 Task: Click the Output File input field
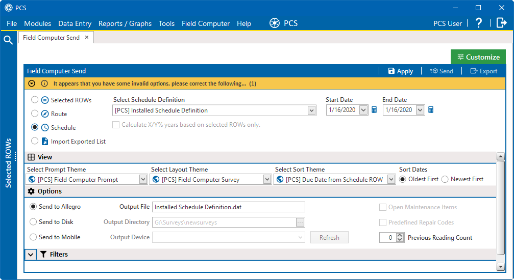pos(229,207)
